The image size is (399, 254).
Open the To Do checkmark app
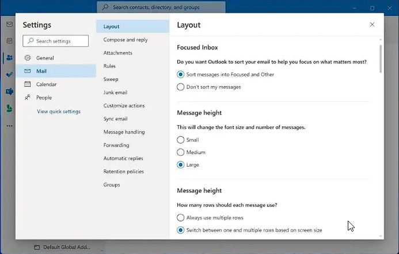[x=9, y=75]
